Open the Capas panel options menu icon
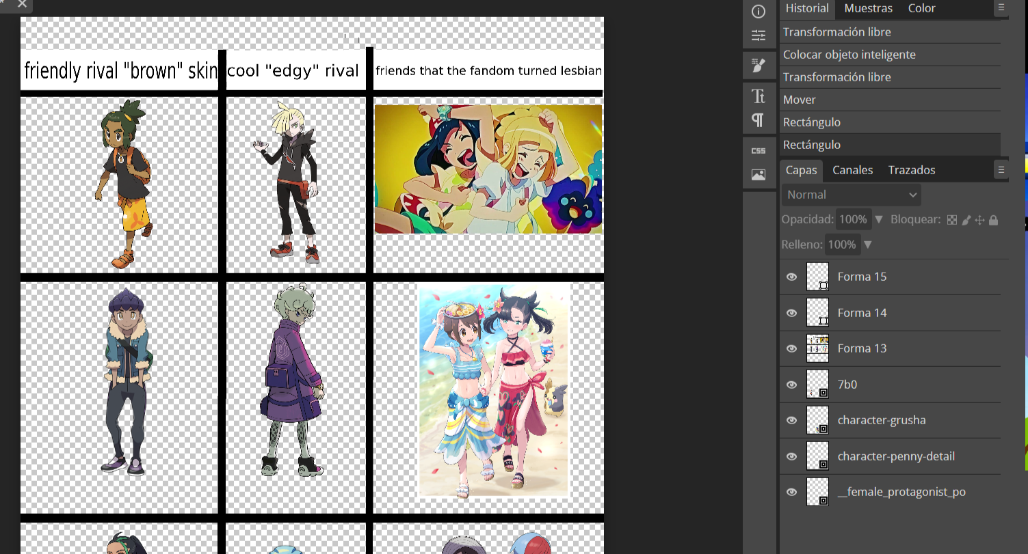 [x=1001, y=169]
